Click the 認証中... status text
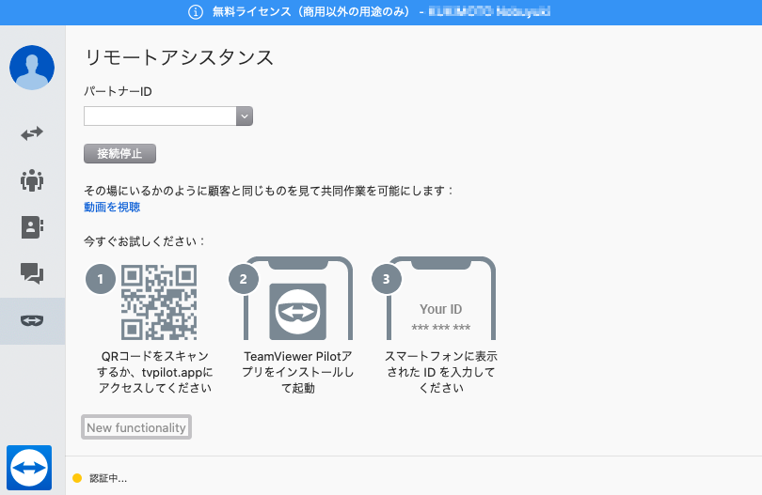 point(108,478)
